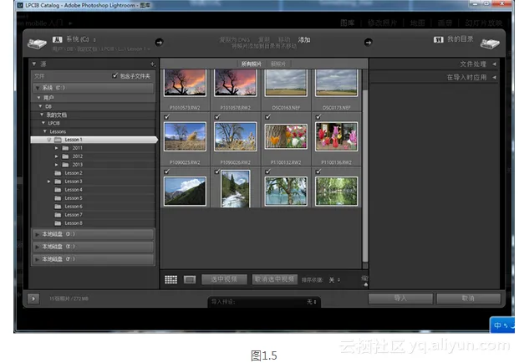Screen dimensions: 519x363
Task: Click the arrow icon after the source path
Action: [x=159, y=43]
